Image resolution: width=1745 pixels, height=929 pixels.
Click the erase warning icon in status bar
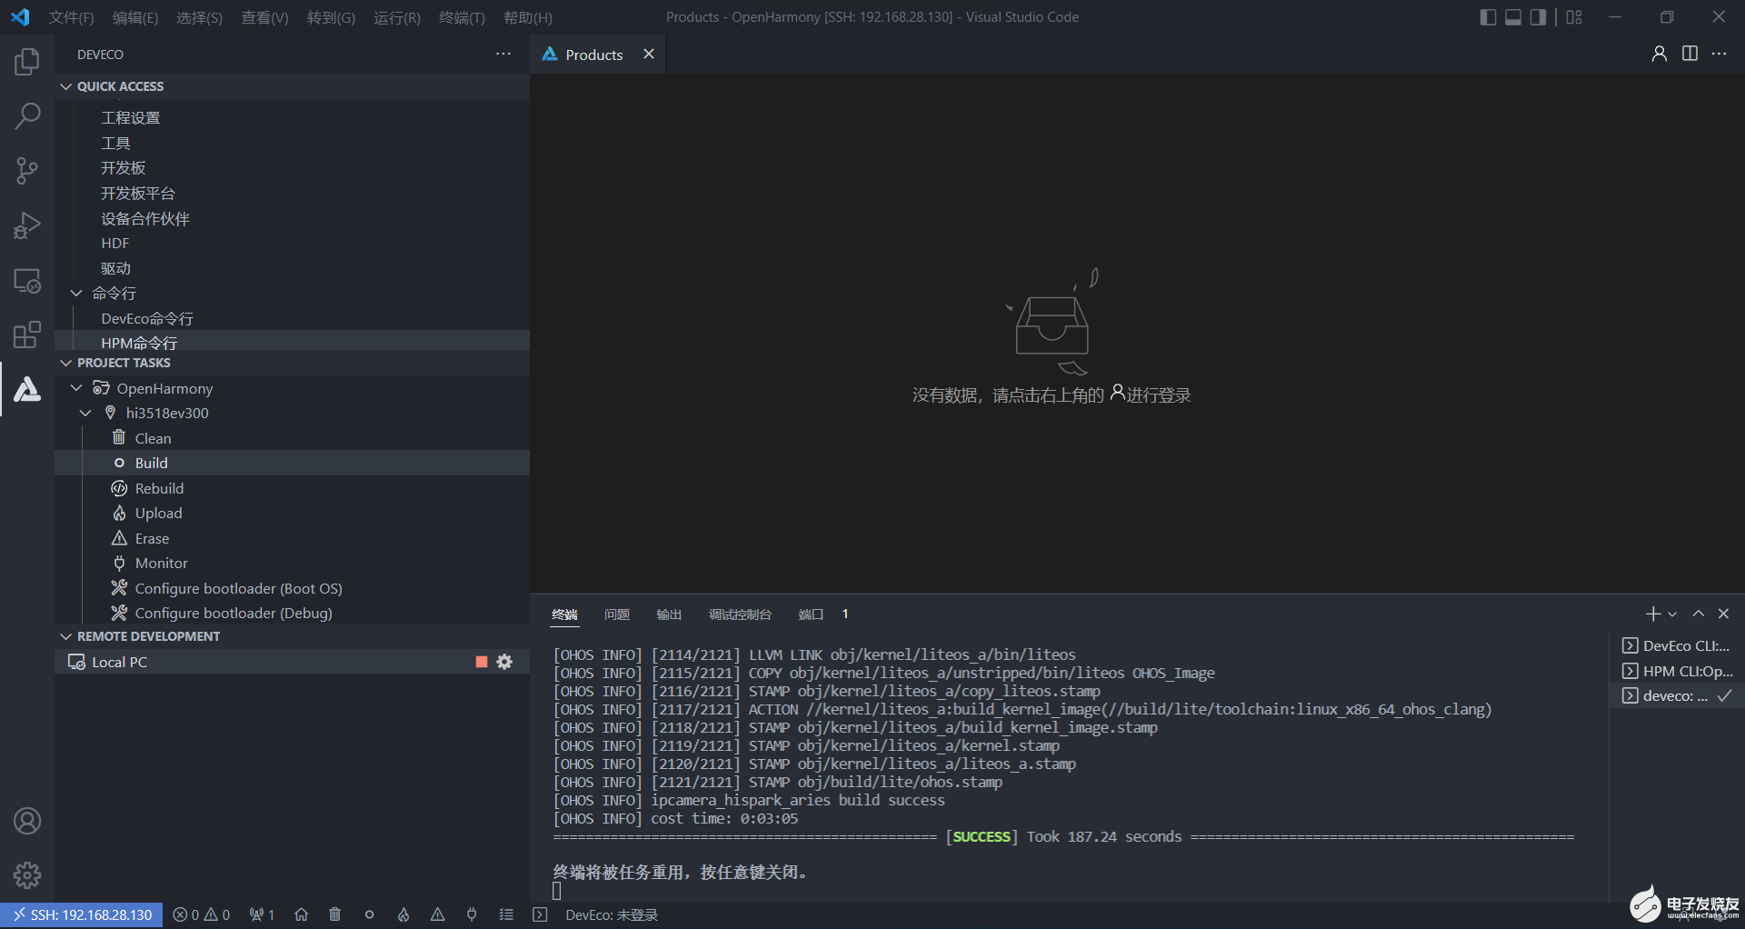click(437, 914)
